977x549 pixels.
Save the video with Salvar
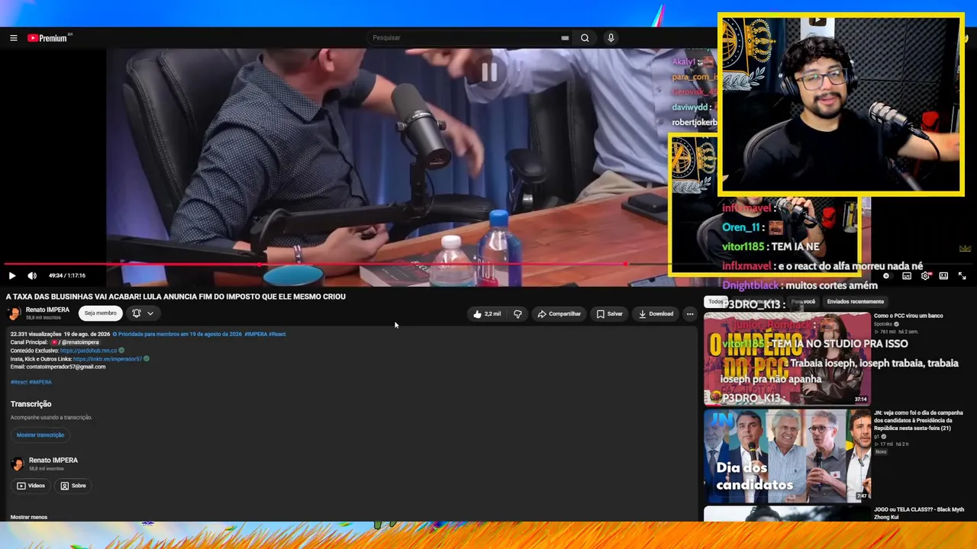tap(610, 314)
